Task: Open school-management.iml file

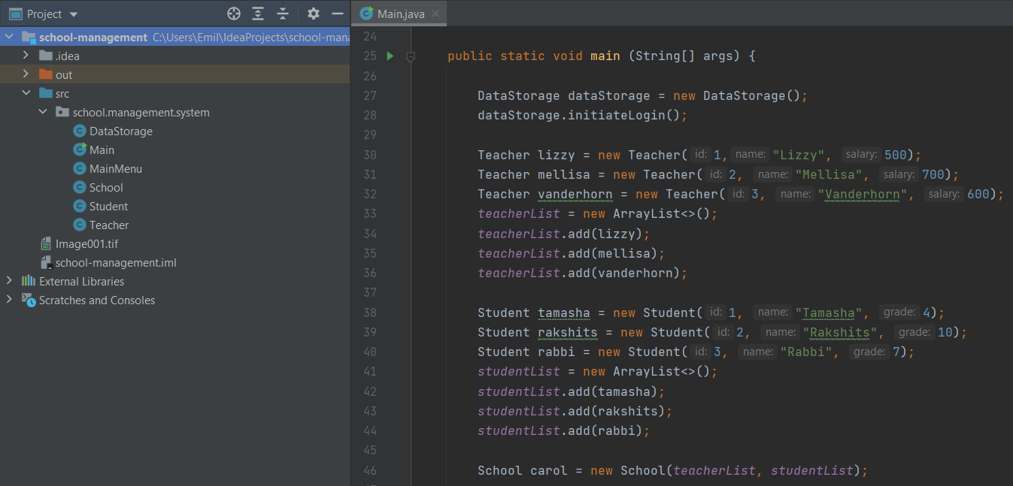Action: pyautogui.click(x=115, y=263)
